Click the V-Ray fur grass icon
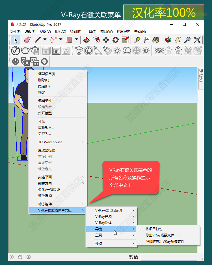212x265 pixels. point(188,51)
